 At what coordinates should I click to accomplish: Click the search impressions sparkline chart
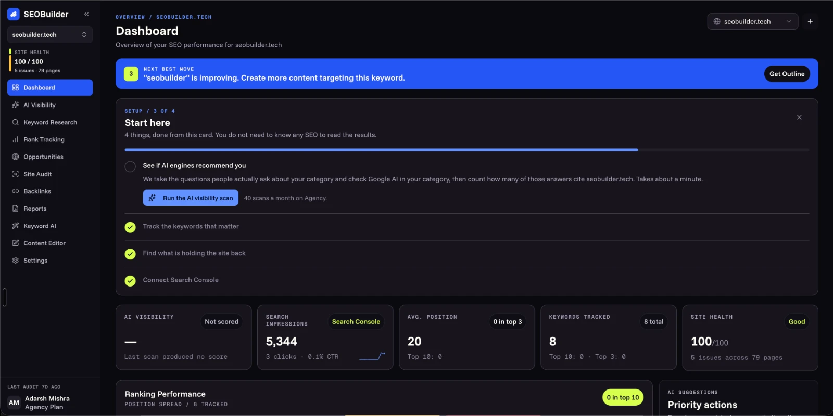coord(372,356)
